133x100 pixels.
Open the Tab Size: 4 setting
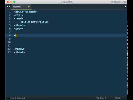101,98
